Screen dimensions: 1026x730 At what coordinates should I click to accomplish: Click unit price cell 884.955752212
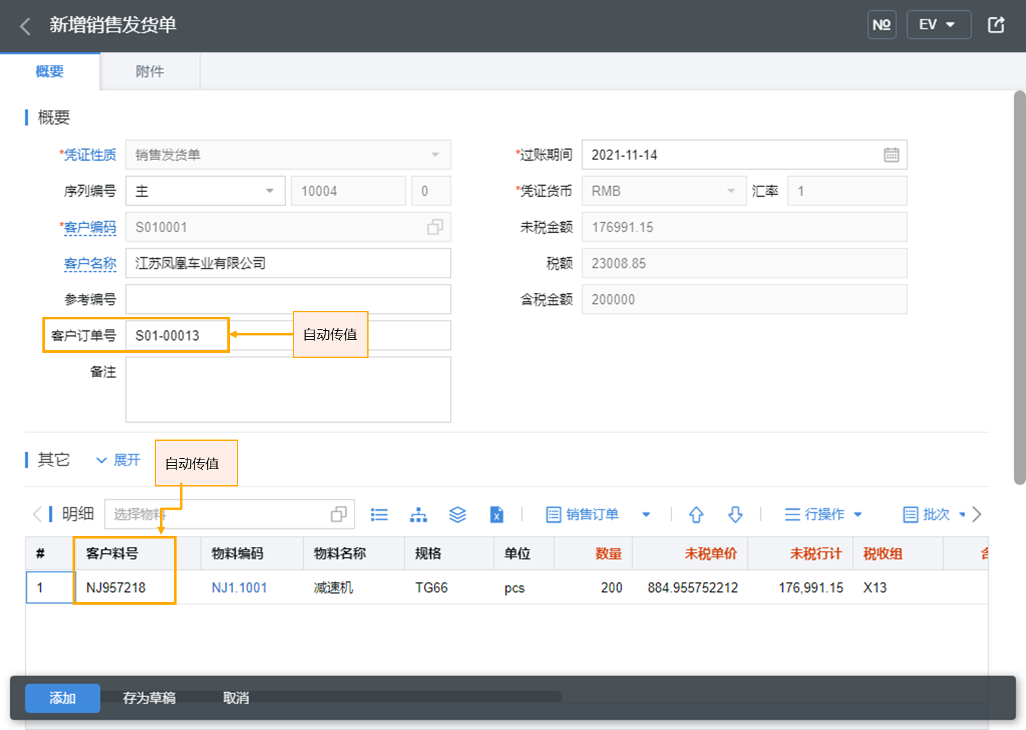pyautogui.click(x=690, y=587)
